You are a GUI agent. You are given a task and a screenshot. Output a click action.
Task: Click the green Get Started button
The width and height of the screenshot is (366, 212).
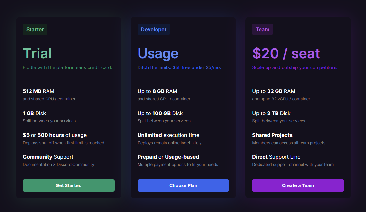[x=69, y=185]
